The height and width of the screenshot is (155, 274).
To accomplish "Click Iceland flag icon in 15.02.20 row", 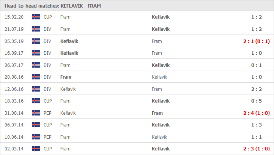I will pyautogui.click(x=36, y=17).
